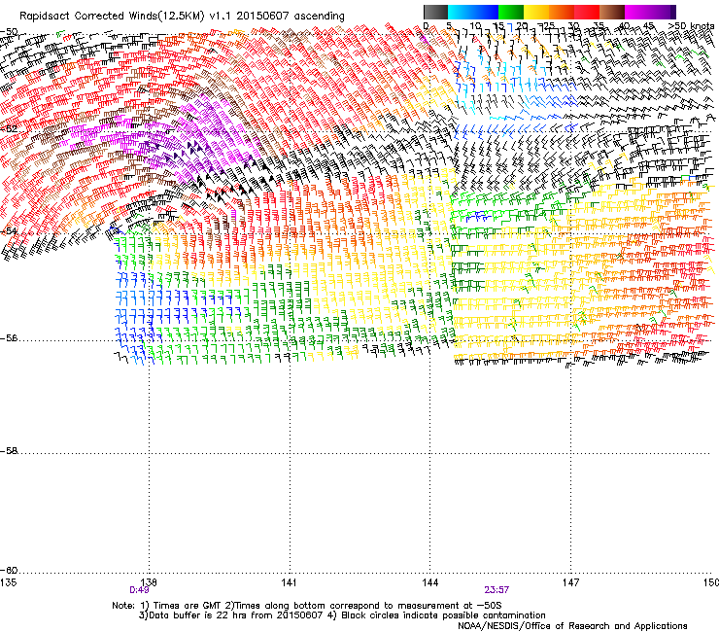719x632 pixels.
Task: Click the -58 latitude axis label
Action: point(9,451)
